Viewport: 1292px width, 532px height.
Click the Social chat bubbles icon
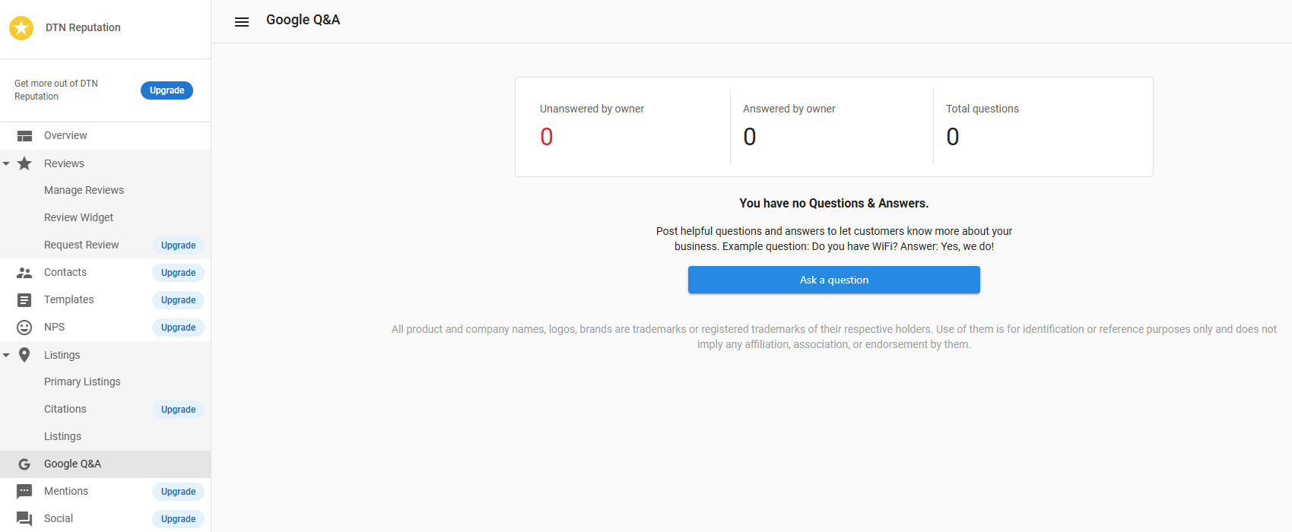[x=24, y=519]
